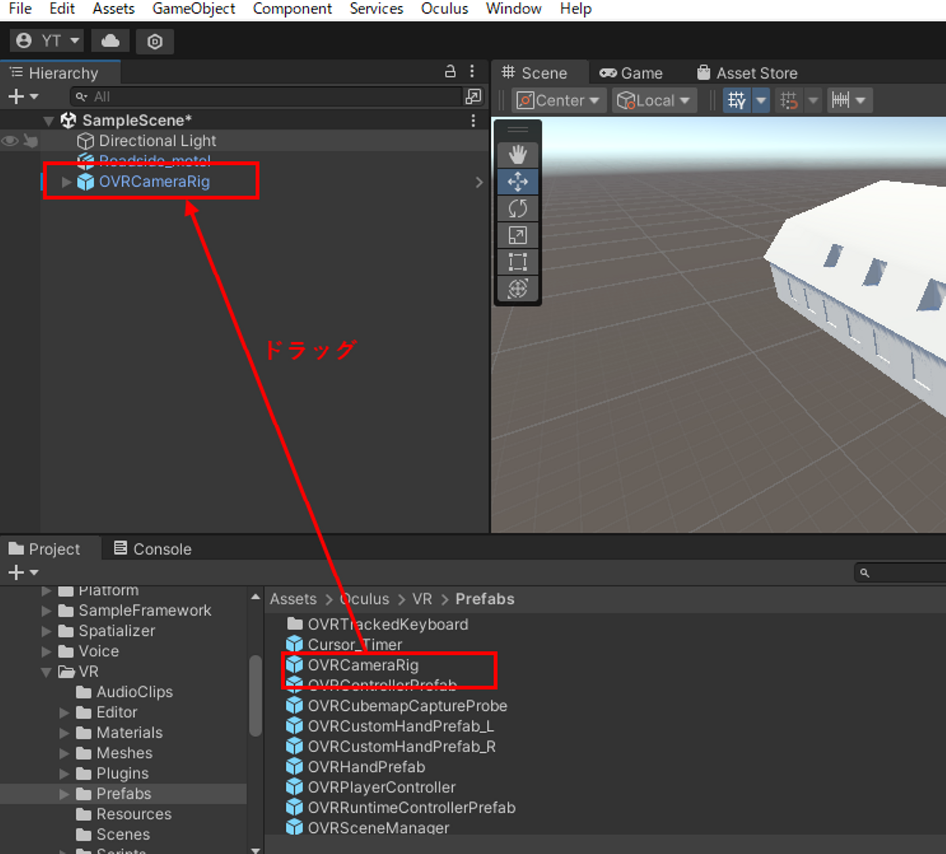The height and width of the screenshot is (854, 946).
Task: Lock the Hierarchy panel
Action: [x=450, y=72]
